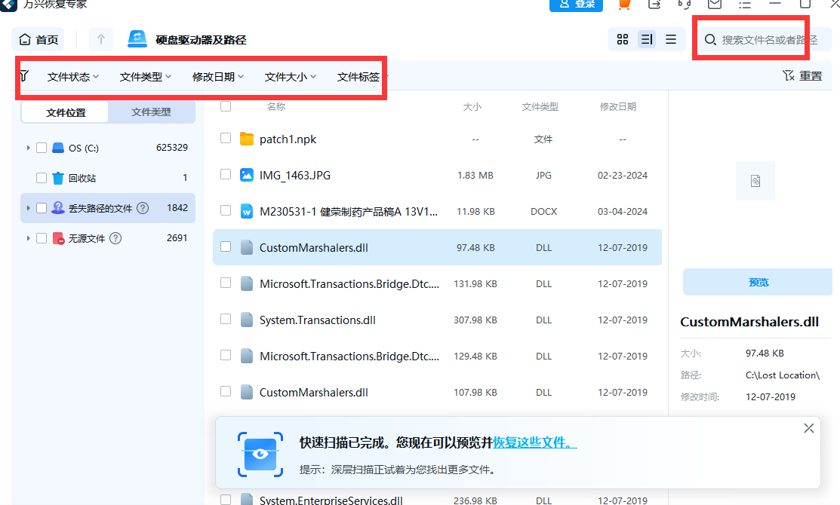Screen dimensions: 840x505
Task: Click the search magnifier icon
Action: (x=710, y=39)
